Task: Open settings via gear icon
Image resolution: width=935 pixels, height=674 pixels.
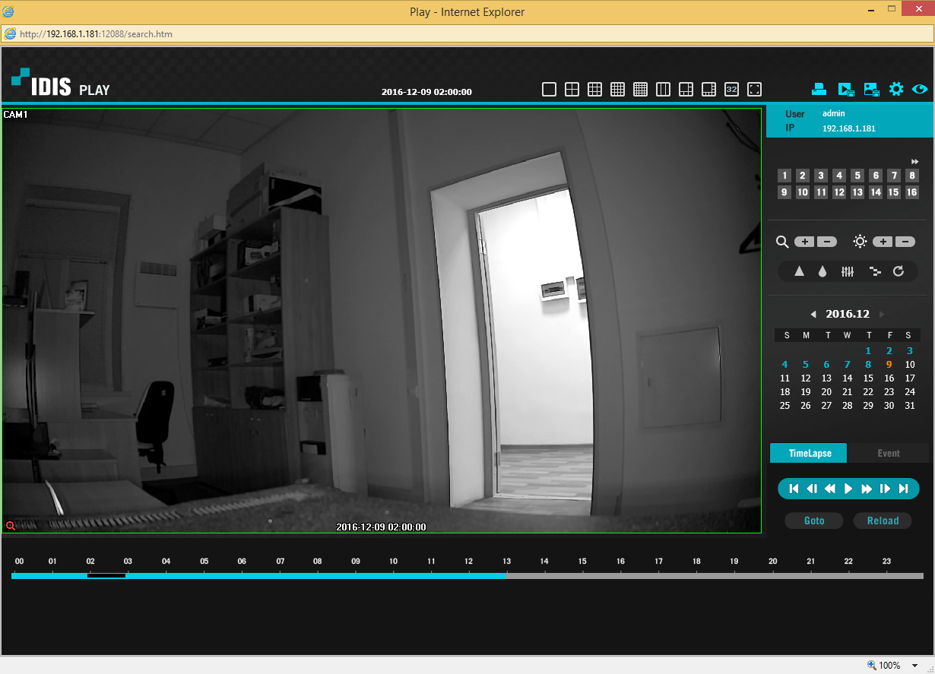Action: pos(896,89)
